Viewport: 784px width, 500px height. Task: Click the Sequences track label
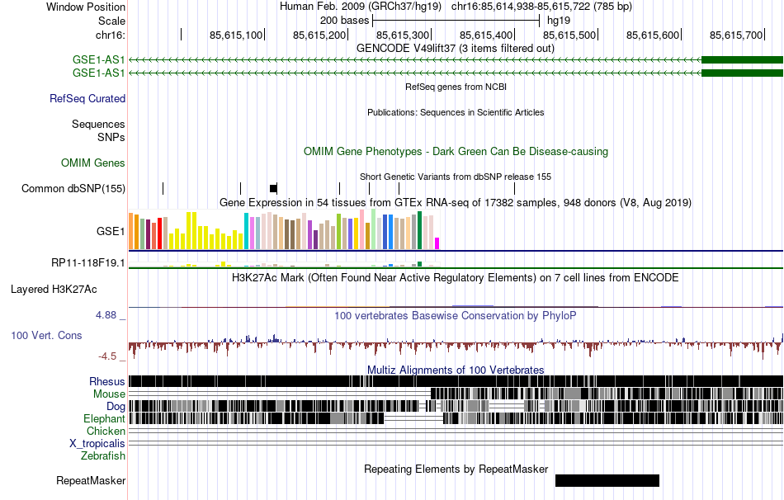point(98,124)
